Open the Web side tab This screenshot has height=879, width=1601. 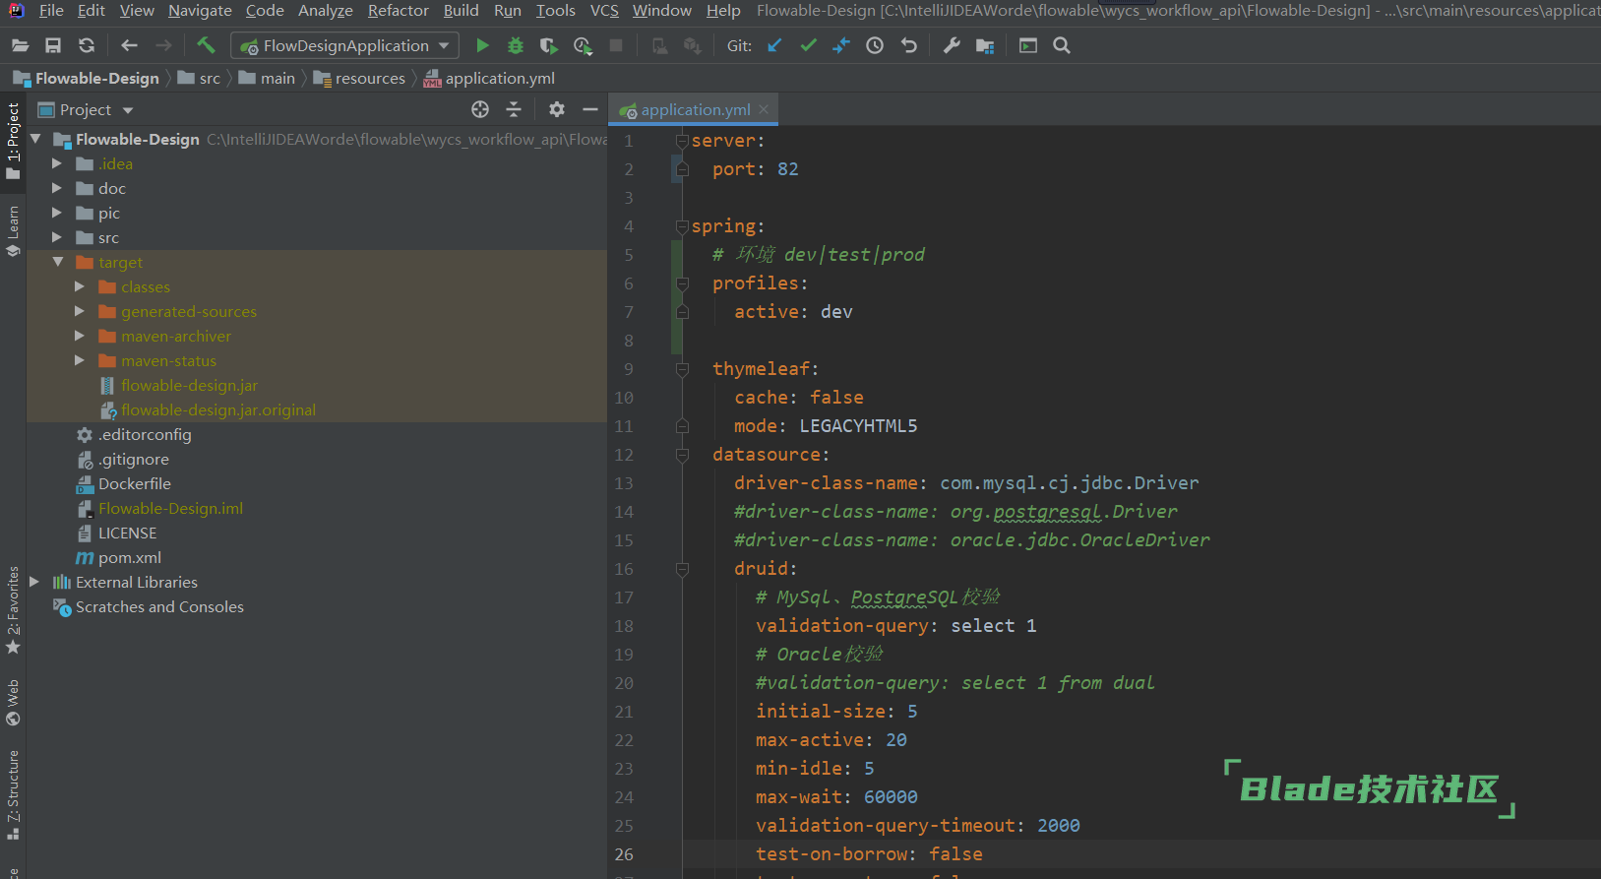(x=13, y=703)
